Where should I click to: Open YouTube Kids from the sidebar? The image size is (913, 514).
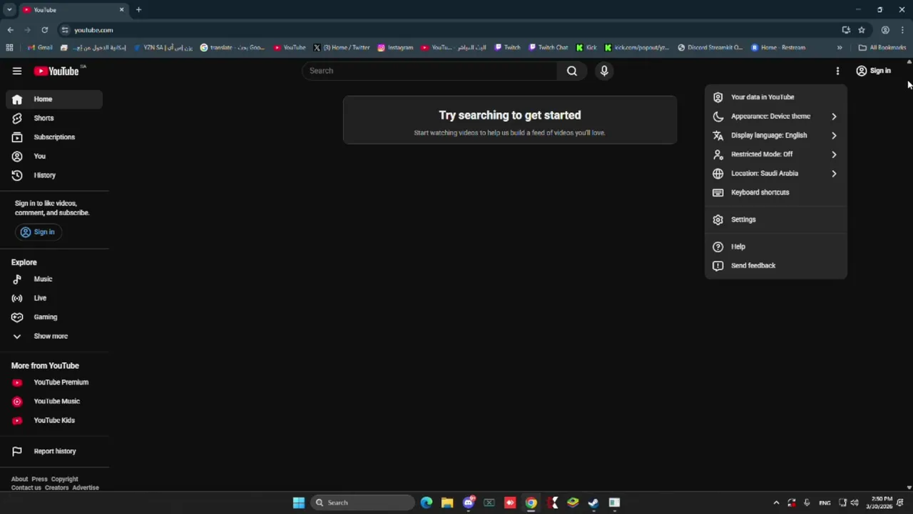54,420
